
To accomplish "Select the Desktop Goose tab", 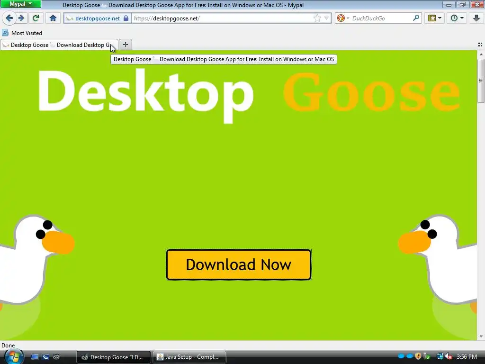I will [59, 45].
